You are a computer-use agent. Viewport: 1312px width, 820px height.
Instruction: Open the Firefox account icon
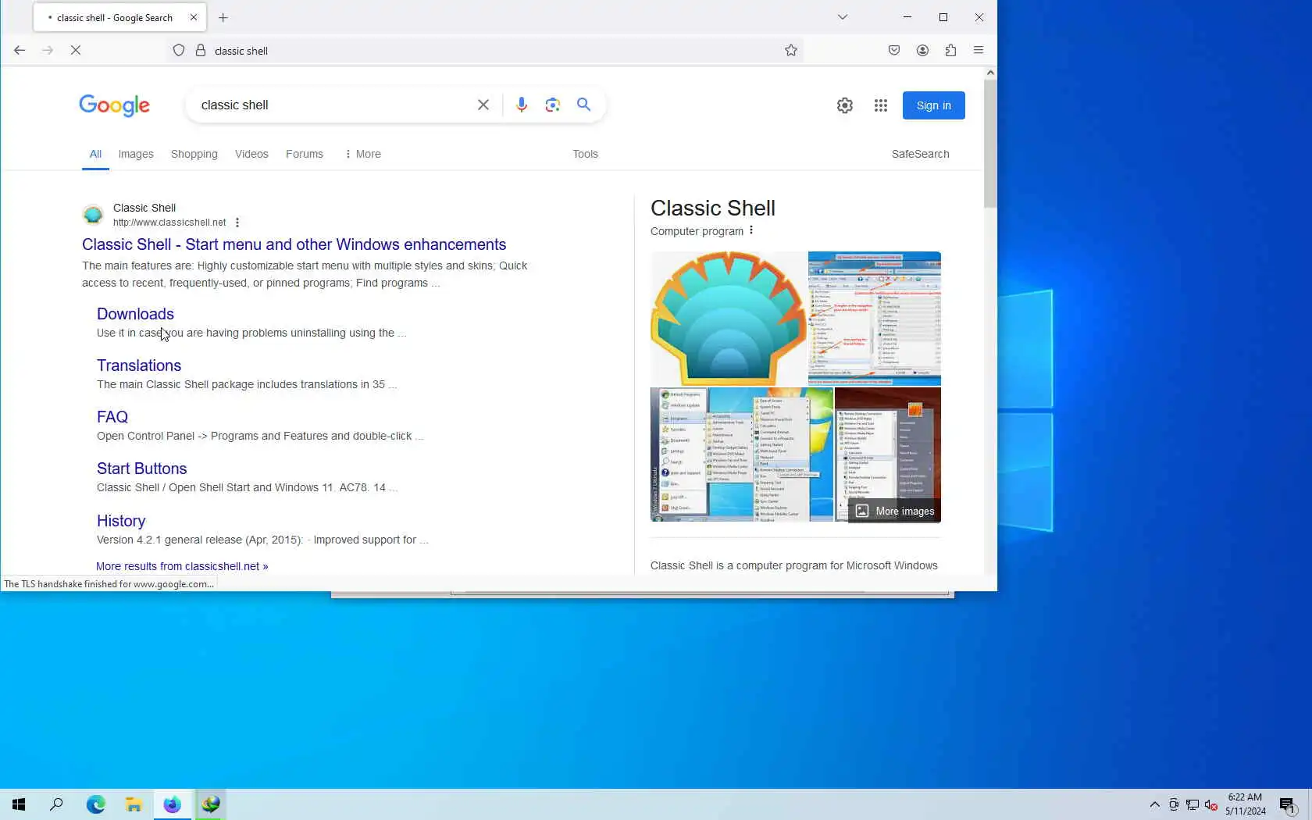tap(922, 50)
